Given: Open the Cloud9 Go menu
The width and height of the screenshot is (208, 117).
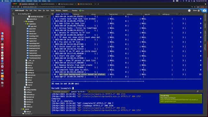Looking at the screenshot, I should [44, 10].
